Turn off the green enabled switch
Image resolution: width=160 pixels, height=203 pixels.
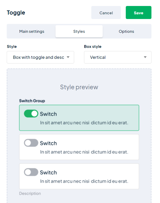pyautogui.click(x=31, y=114)
